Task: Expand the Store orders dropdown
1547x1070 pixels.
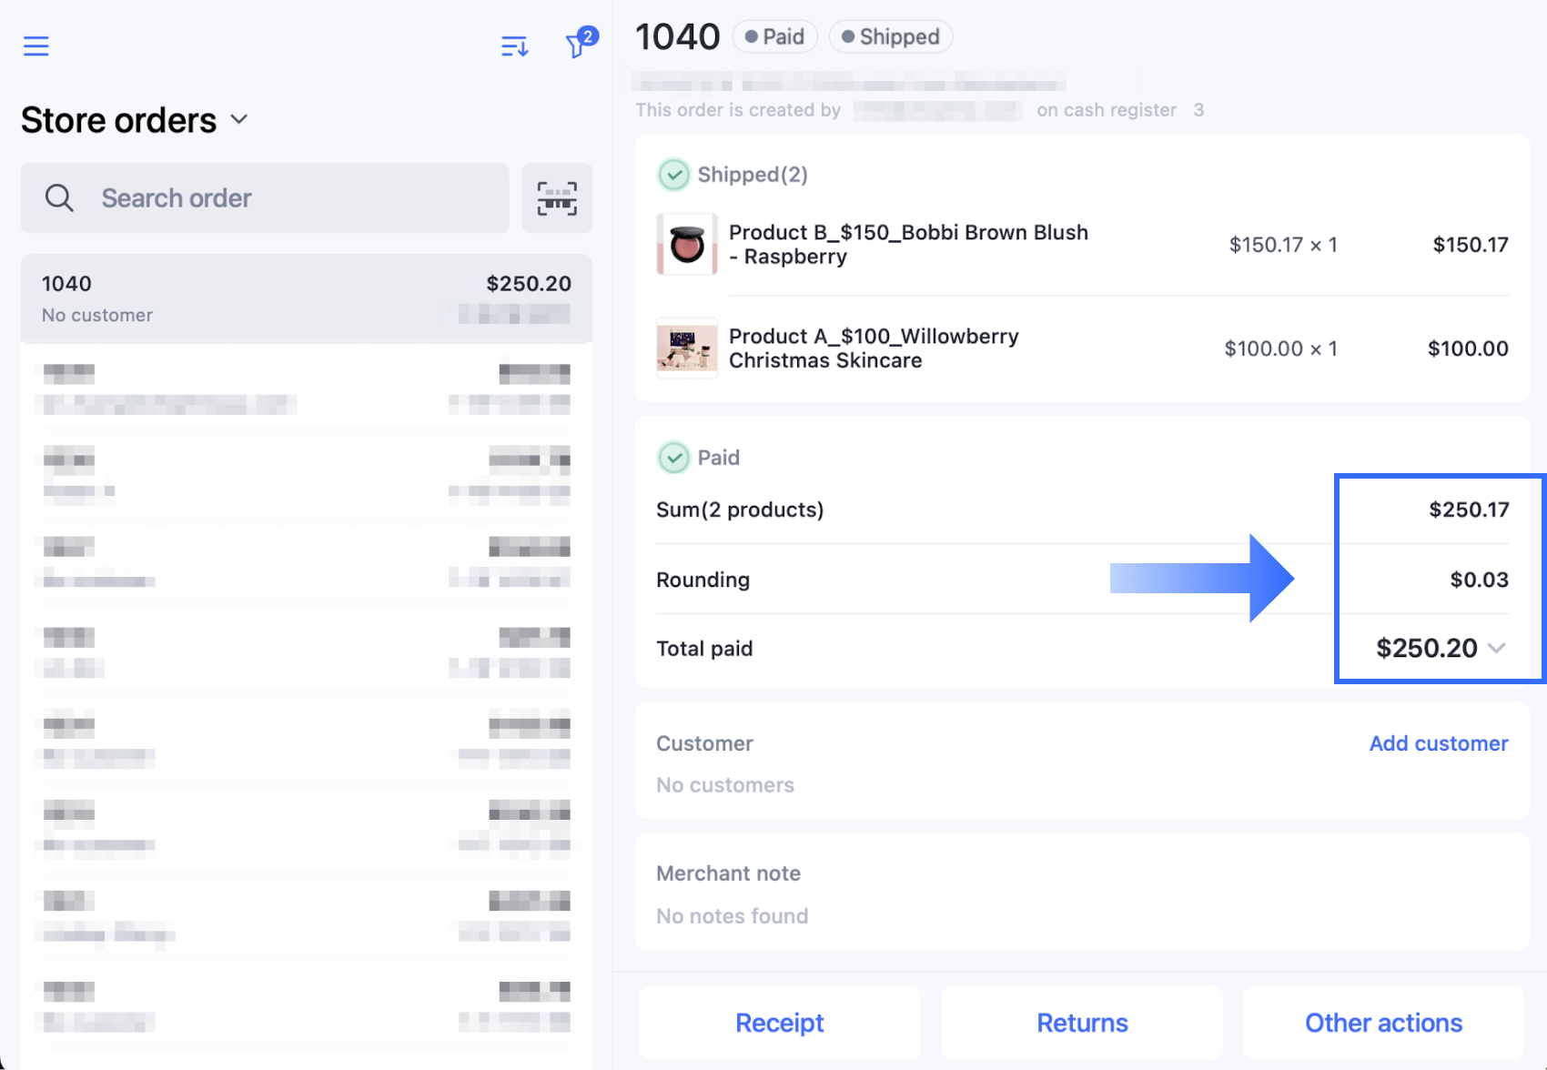Action: click(239, 120)
